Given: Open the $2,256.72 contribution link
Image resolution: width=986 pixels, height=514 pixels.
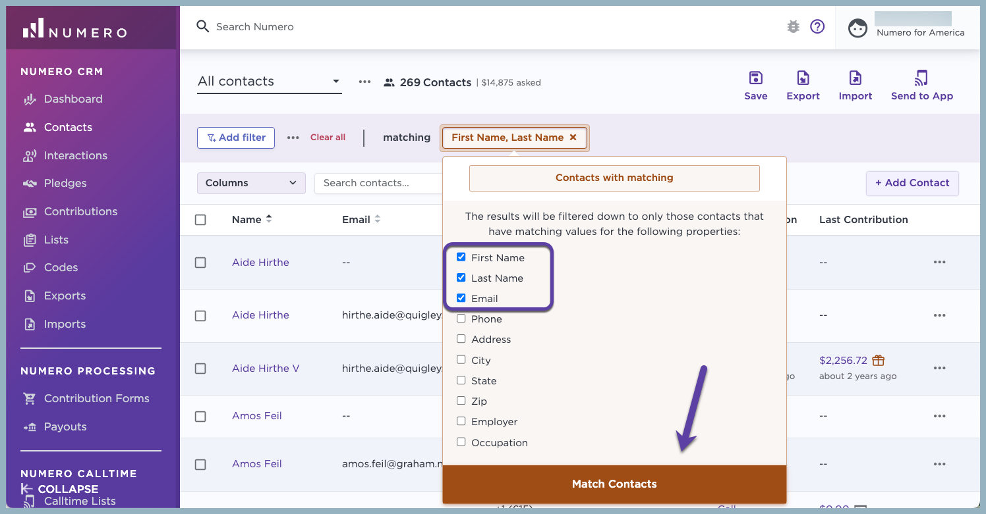Looking at the screenshot, I should tap(843, 361).
